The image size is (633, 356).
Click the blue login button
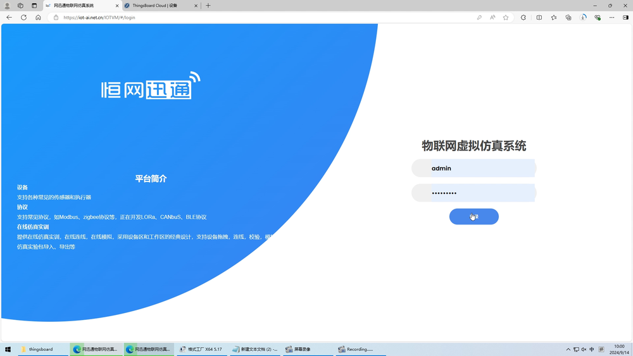point(473,217)
